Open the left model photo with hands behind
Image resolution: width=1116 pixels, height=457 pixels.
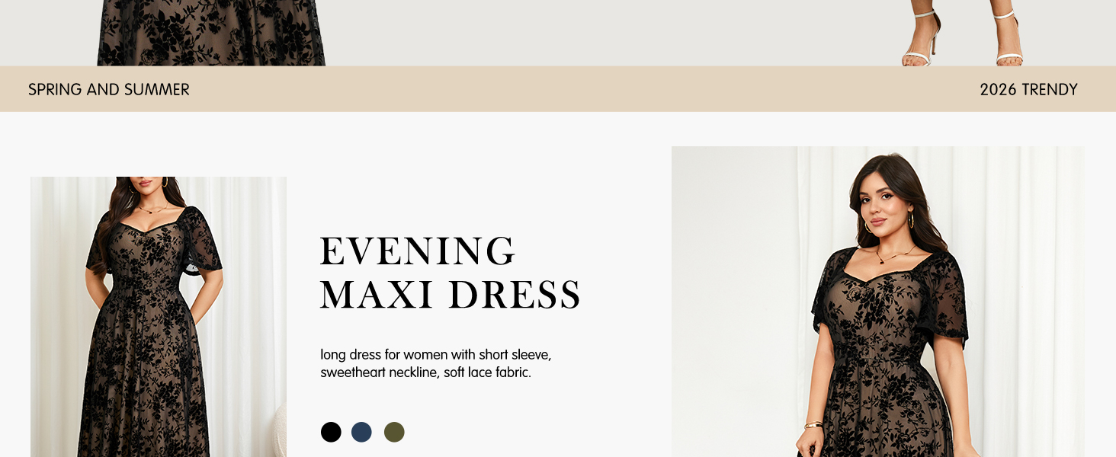tap(159, 317)
